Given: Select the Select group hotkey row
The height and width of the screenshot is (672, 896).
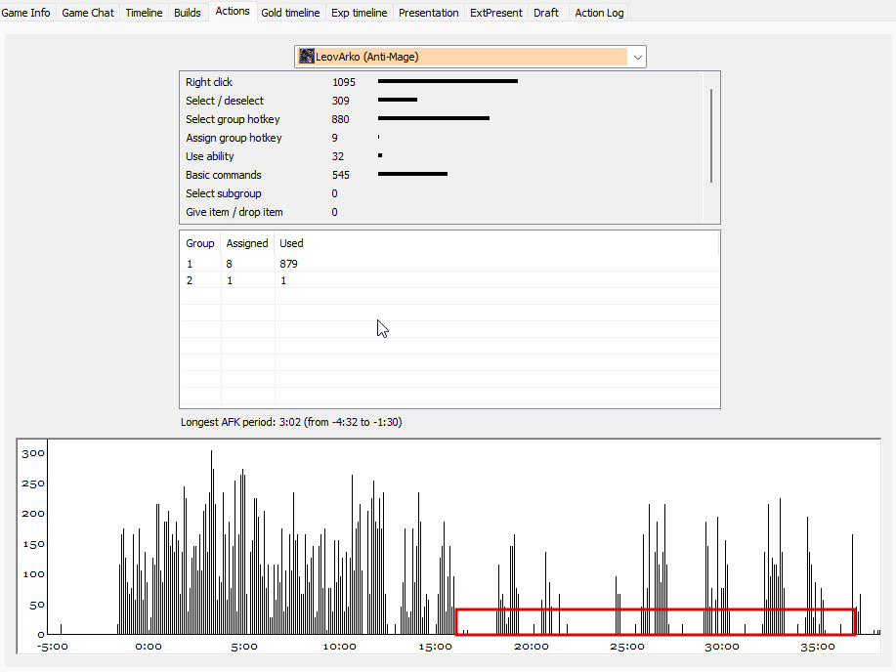Looking at the screenshot, I should coord(441,119).
